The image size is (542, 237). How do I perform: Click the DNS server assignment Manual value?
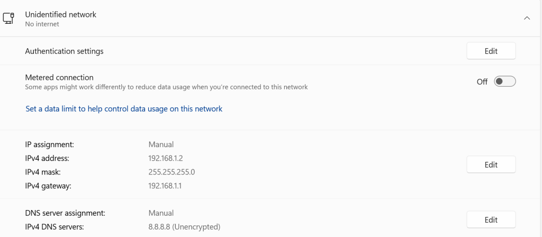pyautogui.click(x=161, y=213)
